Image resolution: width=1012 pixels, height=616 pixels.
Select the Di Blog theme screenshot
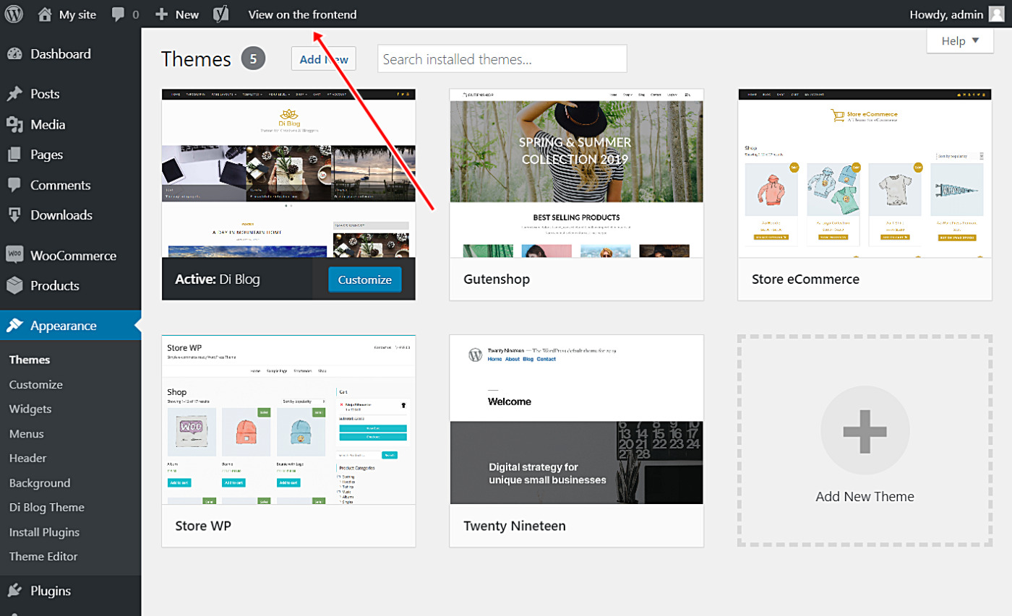point(288,173)
